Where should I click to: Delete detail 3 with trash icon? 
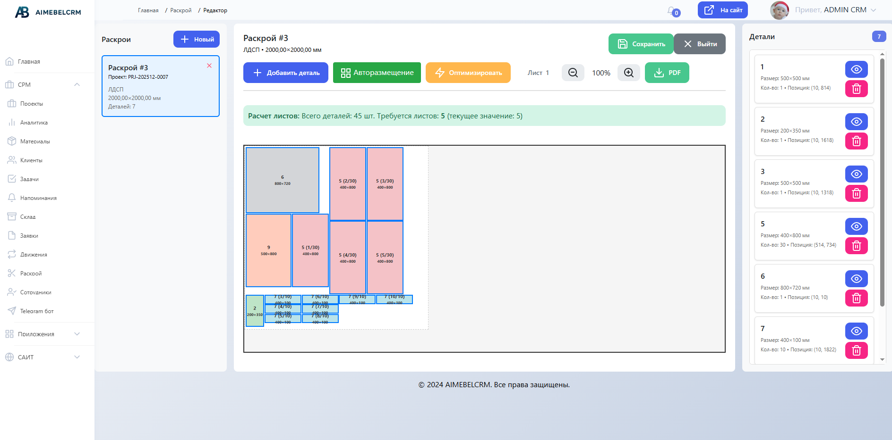856,193
